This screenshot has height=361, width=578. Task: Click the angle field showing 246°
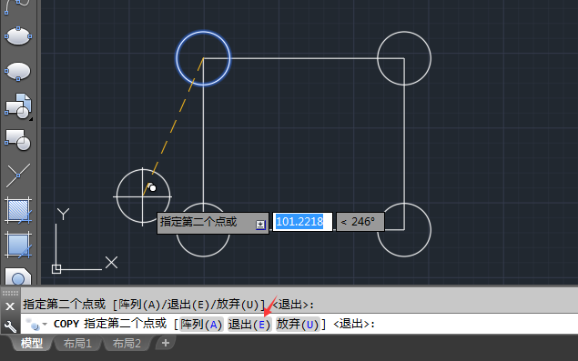pos(360,222)
